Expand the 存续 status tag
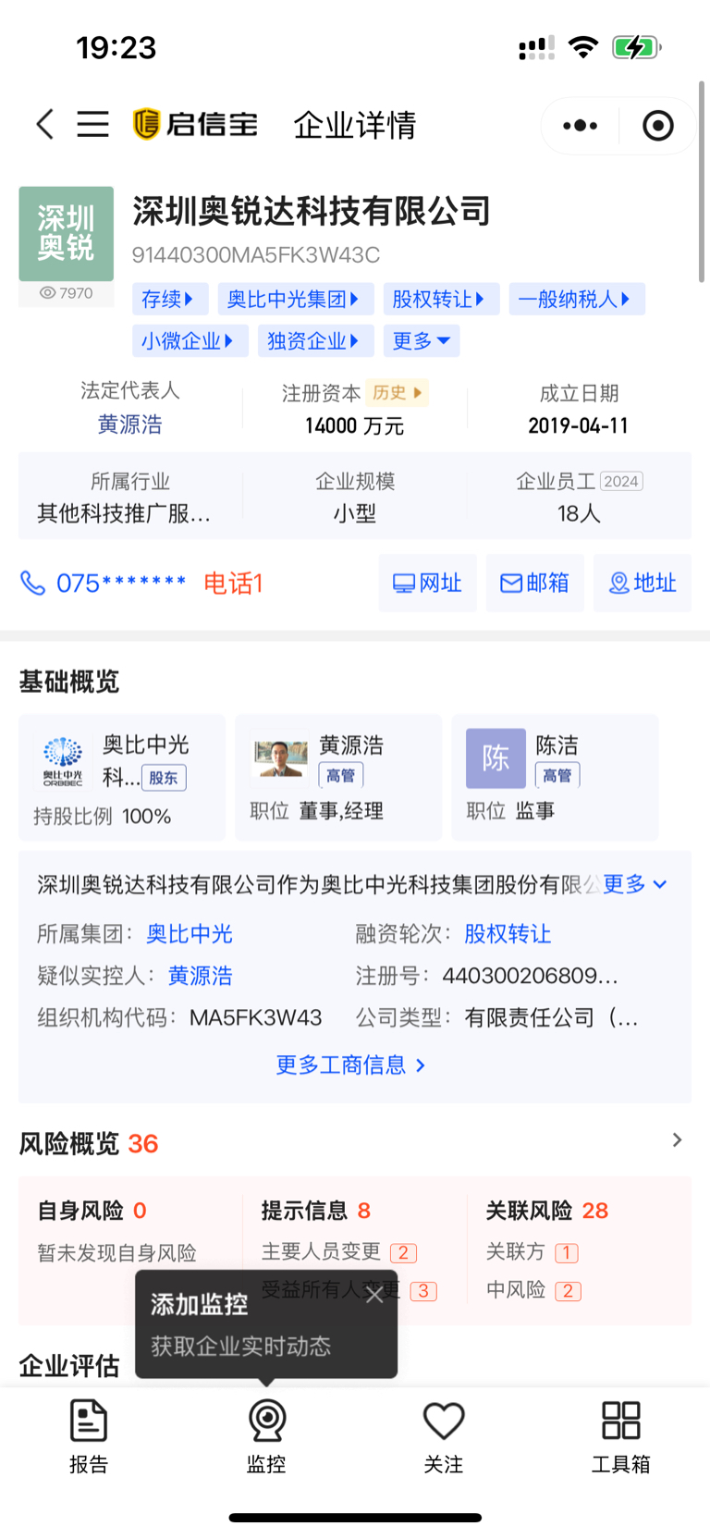 [x=170, y=299]
